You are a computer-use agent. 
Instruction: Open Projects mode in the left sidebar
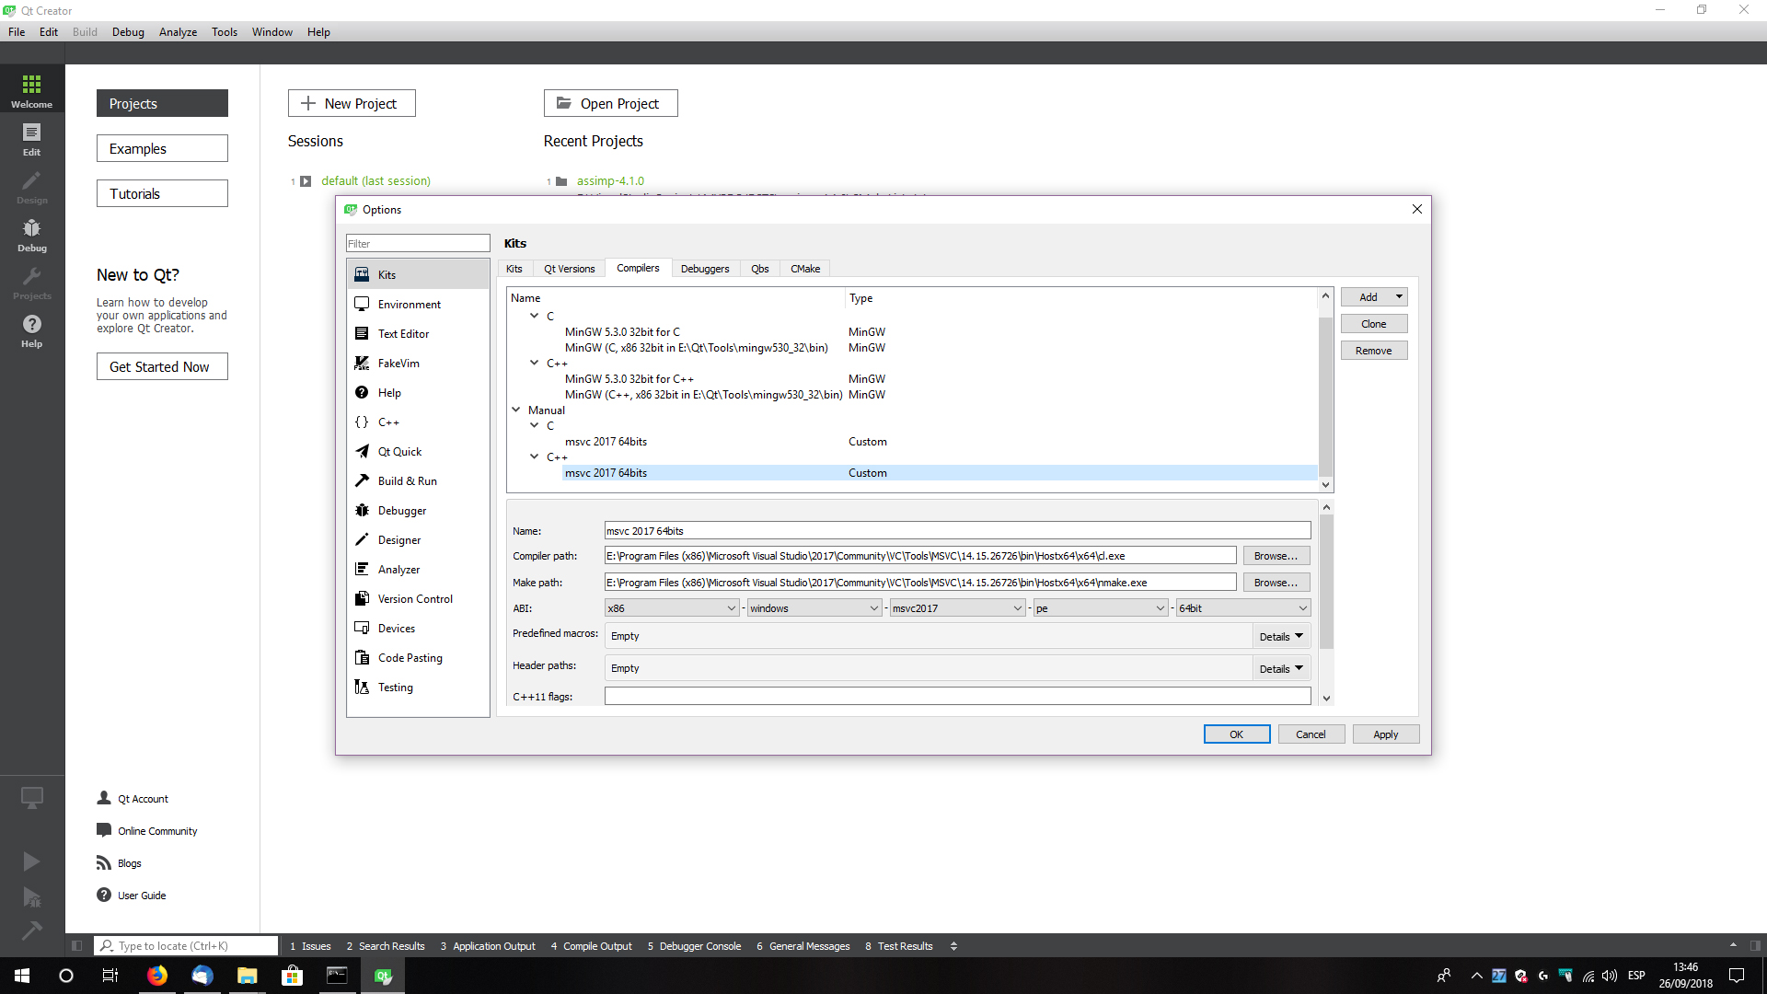click(32, 283)
